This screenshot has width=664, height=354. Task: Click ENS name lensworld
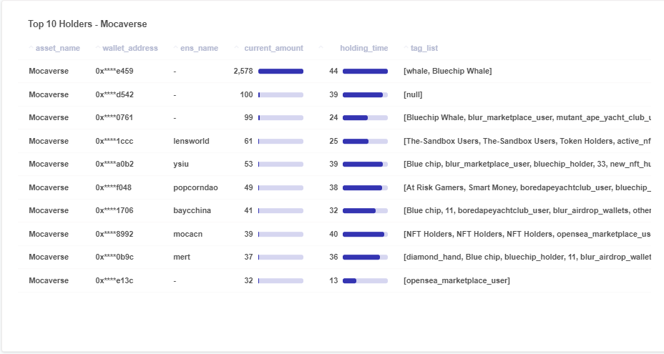[191, 141]
